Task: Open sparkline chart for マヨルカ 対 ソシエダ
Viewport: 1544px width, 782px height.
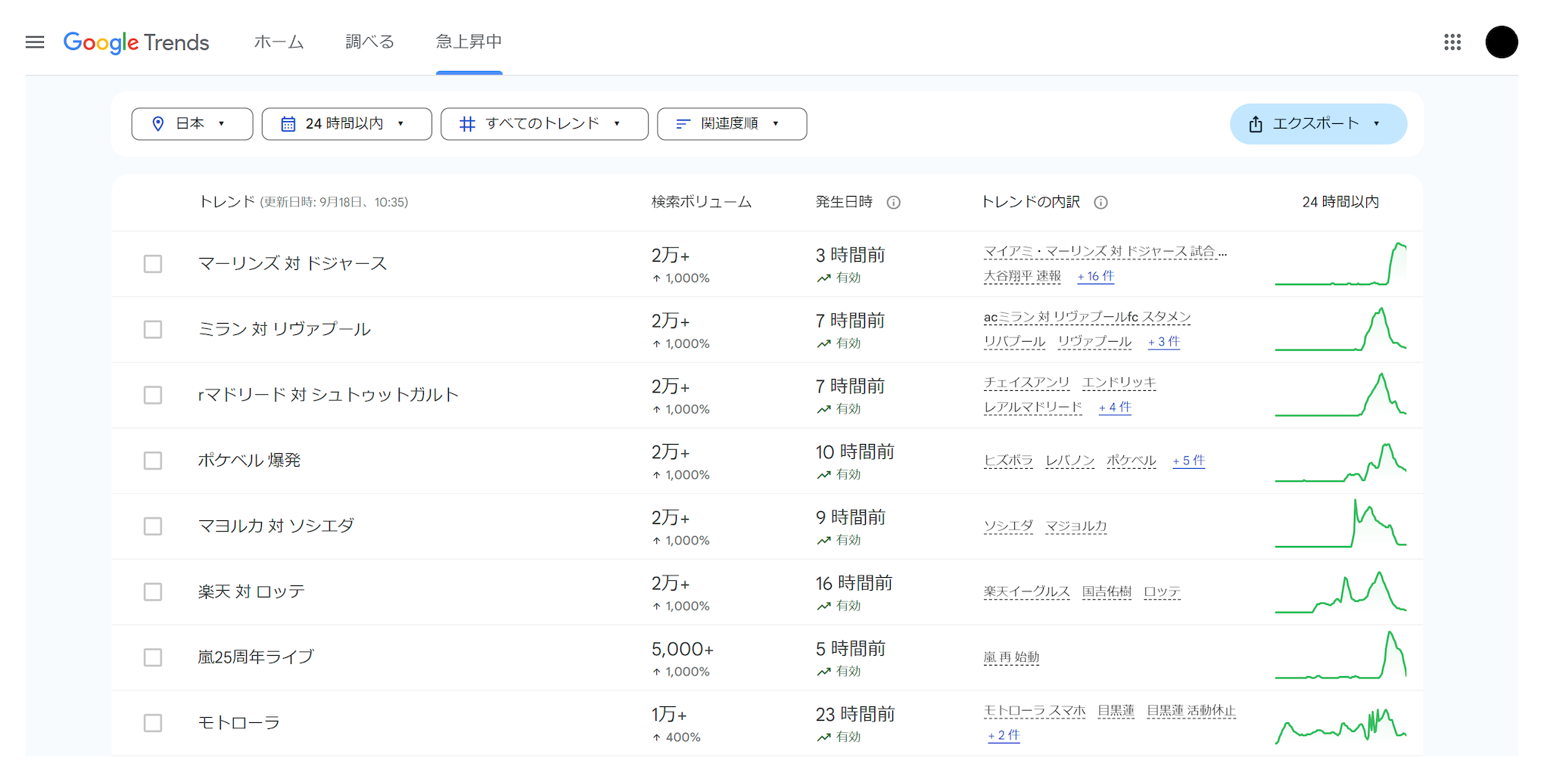Action: pyautogui.click(x=1340, y=523)
